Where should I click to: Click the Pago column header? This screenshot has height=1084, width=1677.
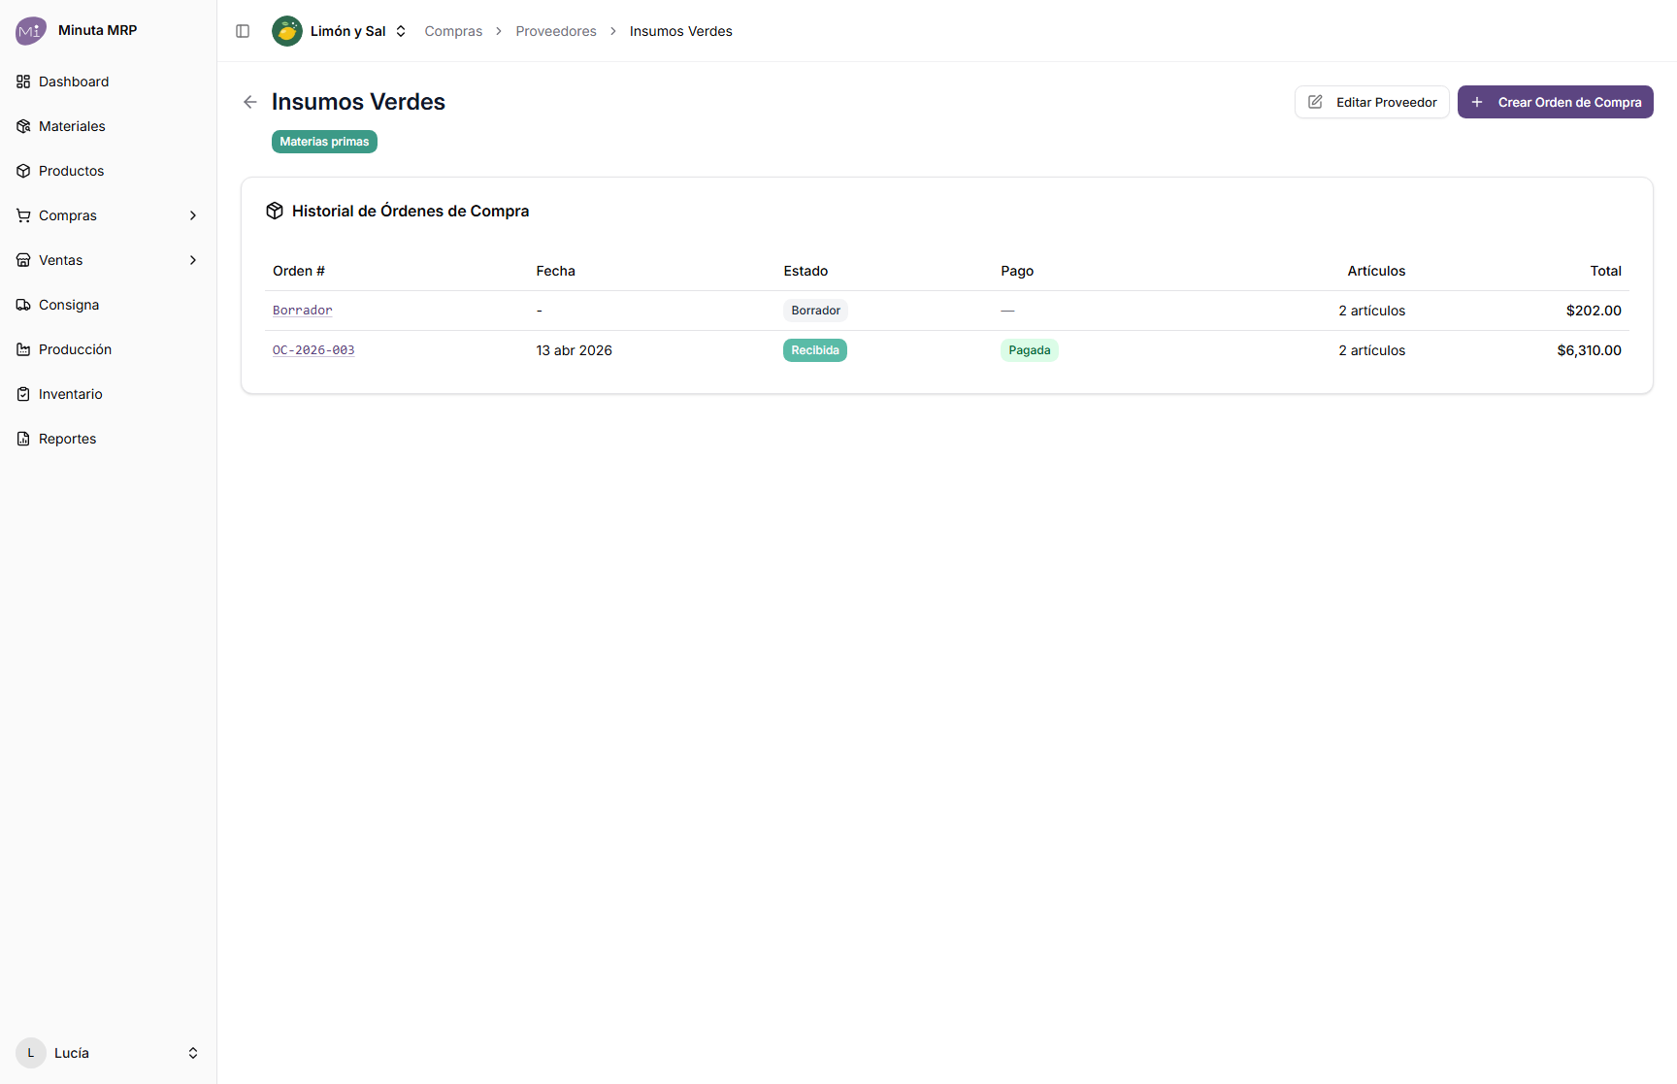(1018, 271)
